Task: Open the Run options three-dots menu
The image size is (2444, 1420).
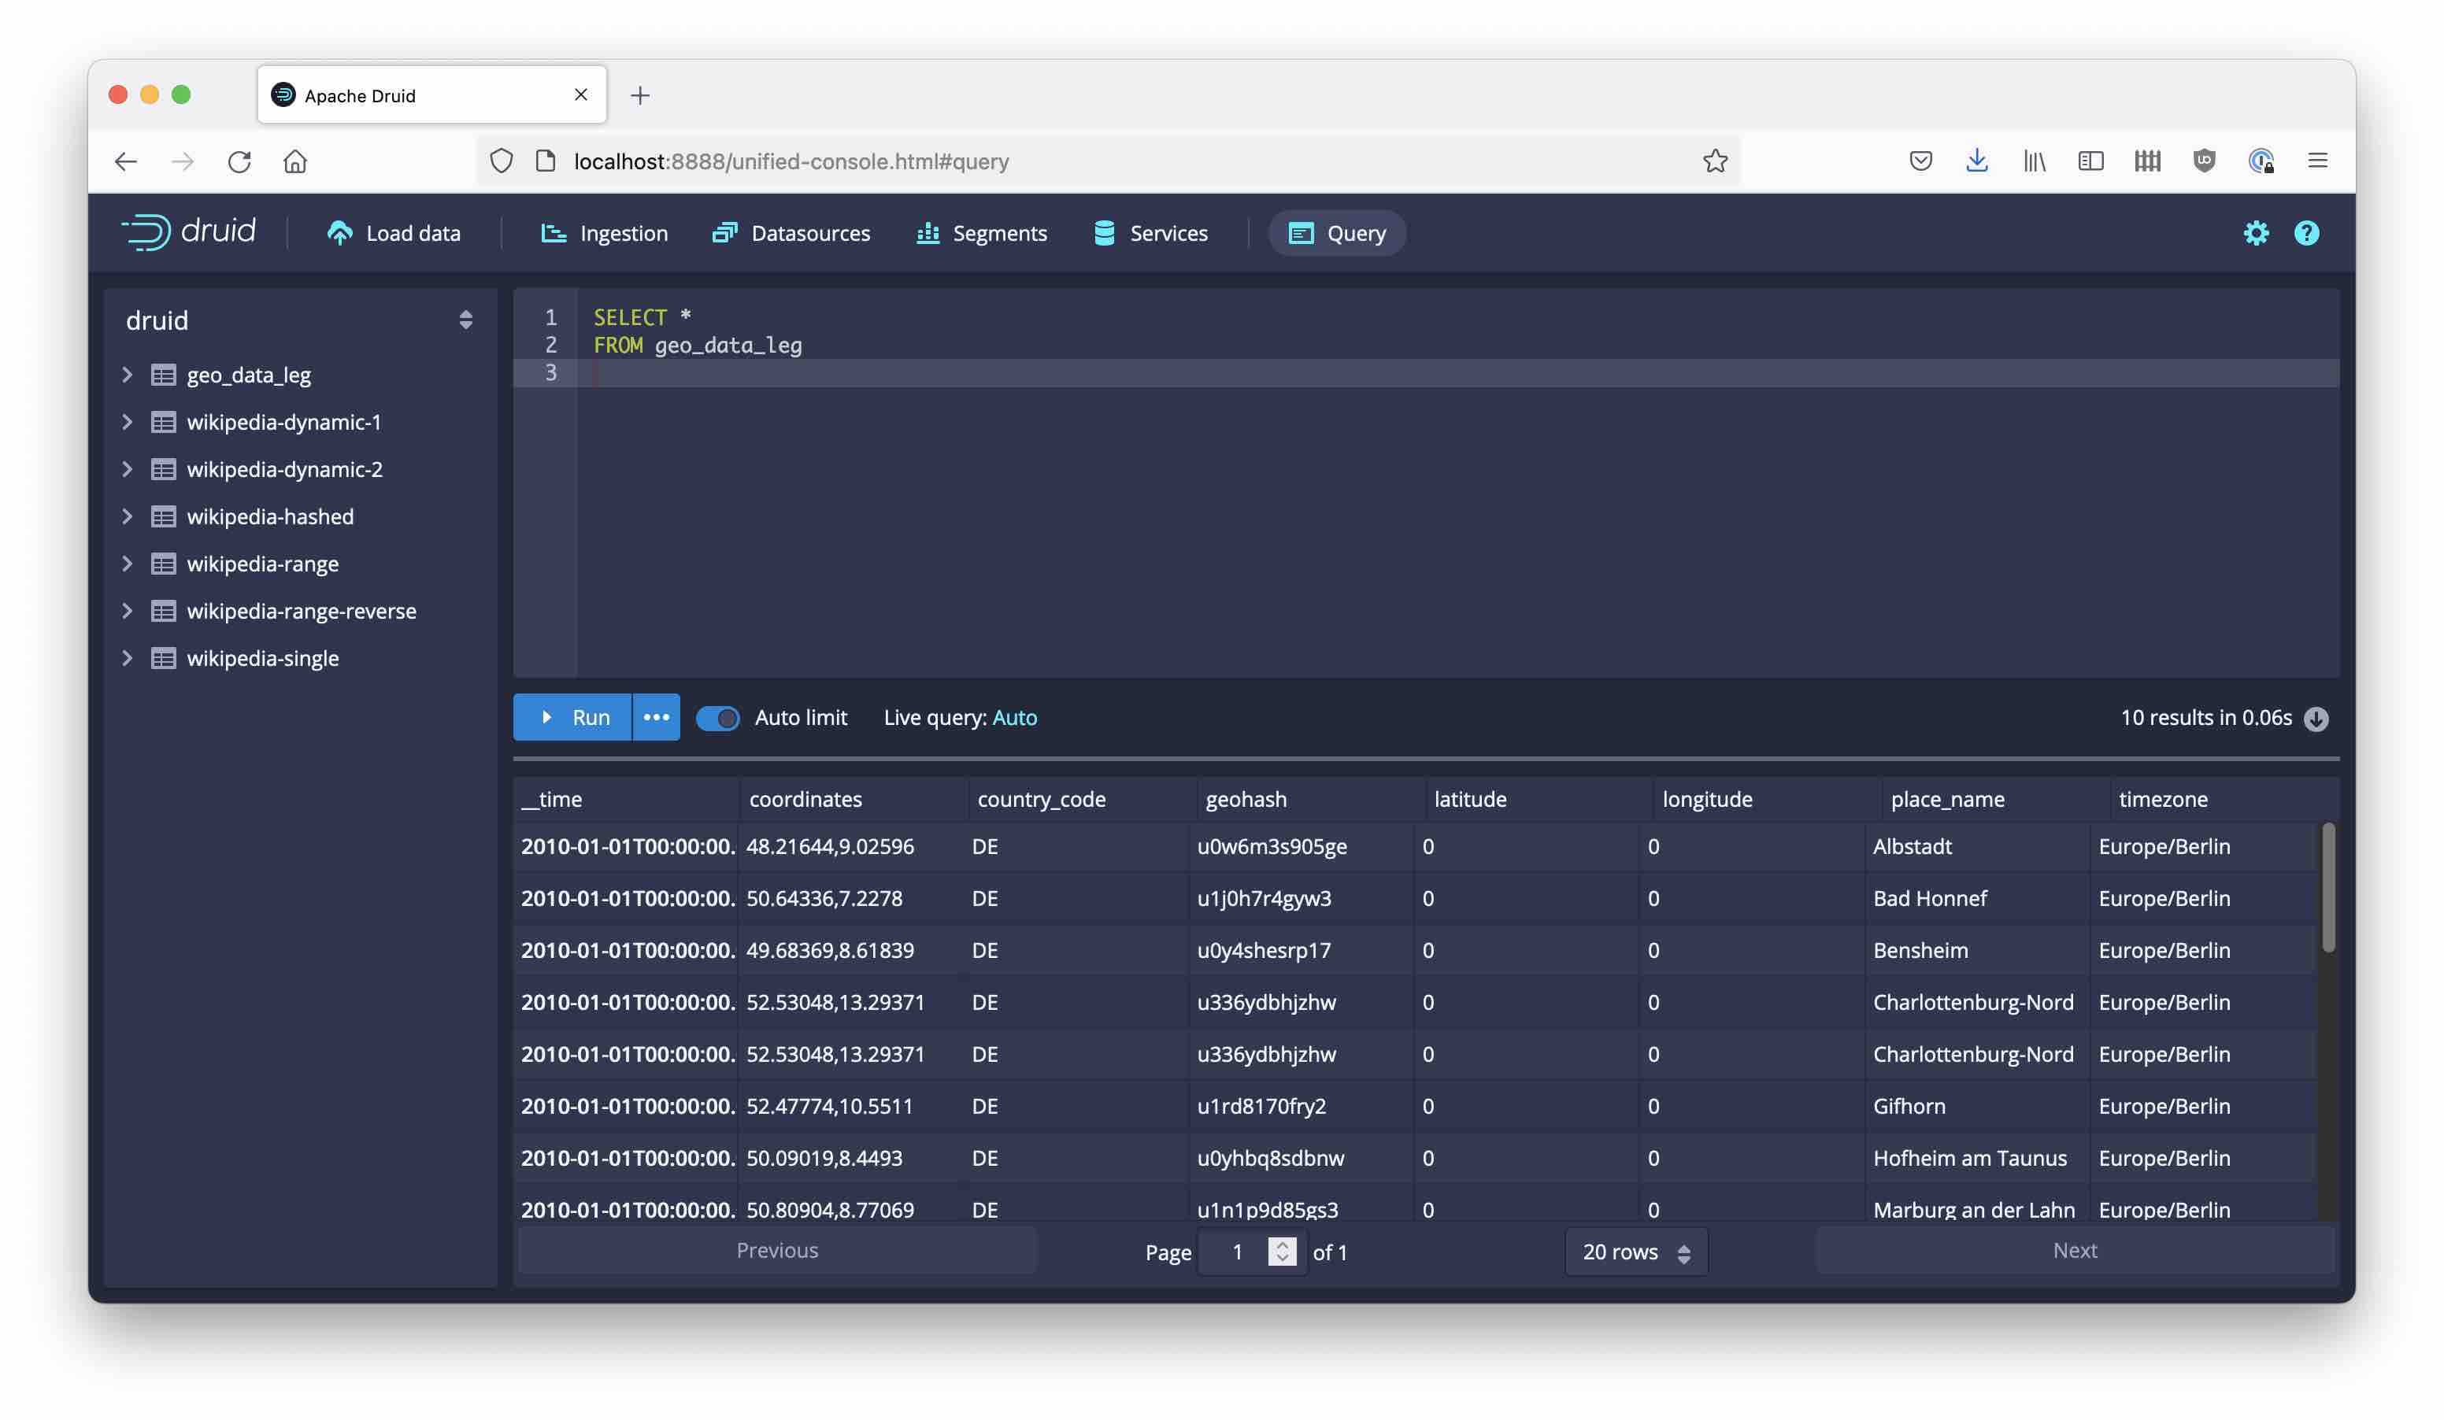Action: 656,717
